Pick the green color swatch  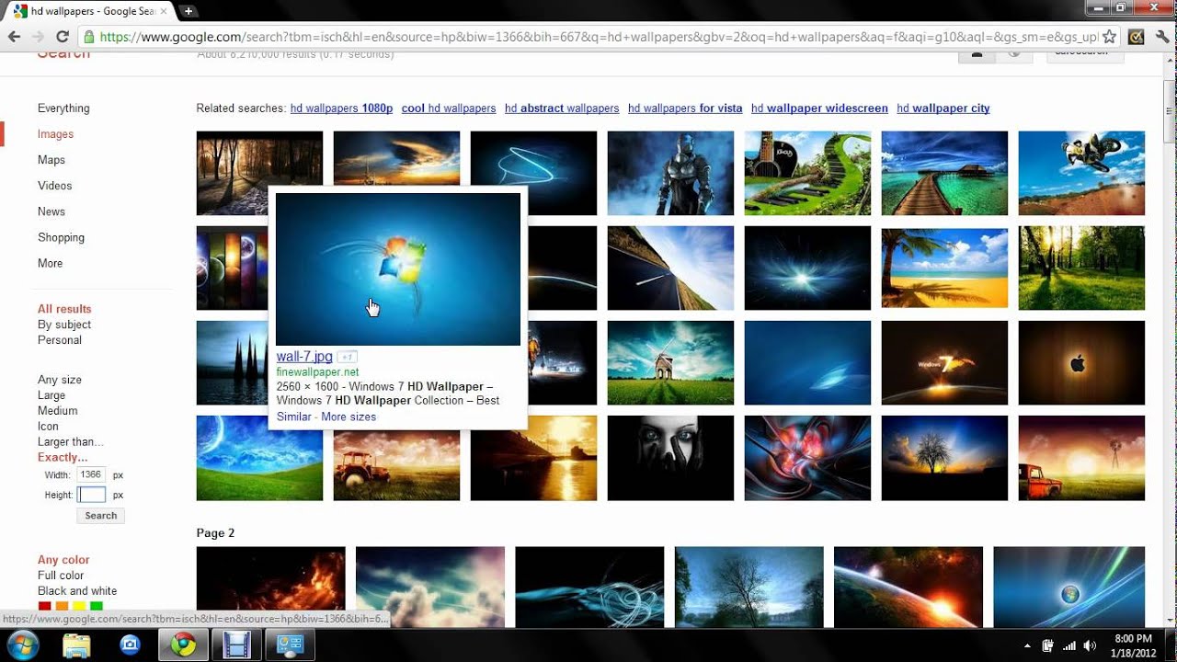pyautogui.click(x=97, y=606)
